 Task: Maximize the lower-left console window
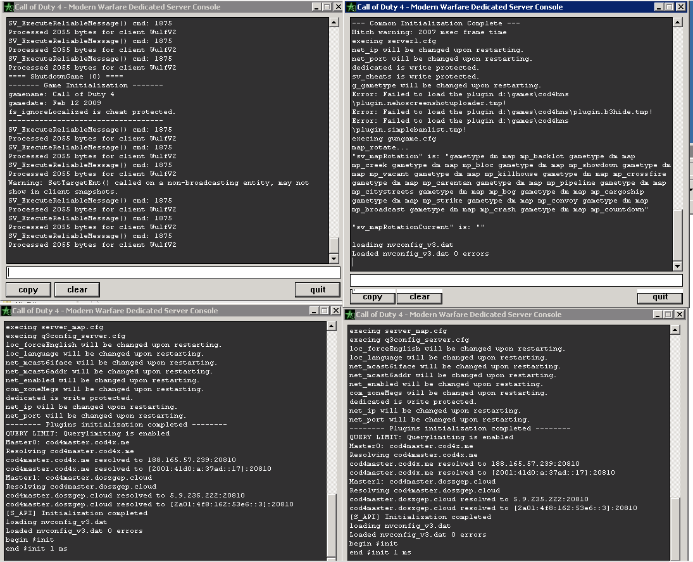(x=325, y=311)
